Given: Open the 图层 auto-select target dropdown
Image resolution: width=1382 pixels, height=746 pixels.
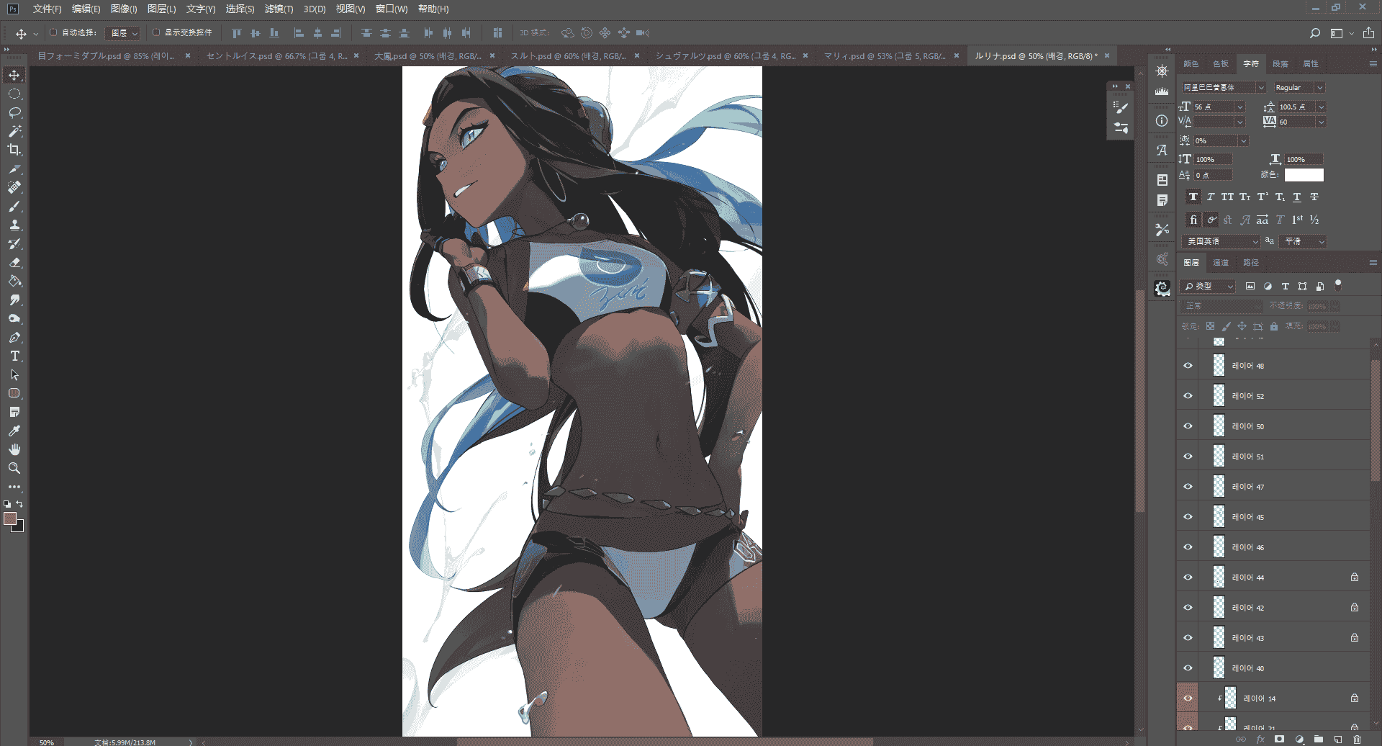Looking at the screenshot, I should 122,33.
